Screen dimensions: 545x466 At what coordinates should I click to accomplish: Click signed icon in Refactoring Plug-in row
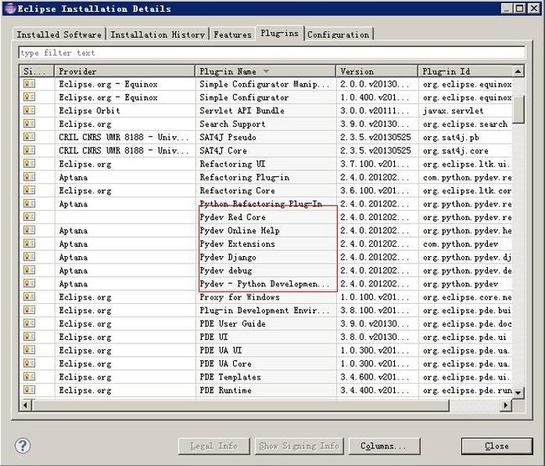29,177
